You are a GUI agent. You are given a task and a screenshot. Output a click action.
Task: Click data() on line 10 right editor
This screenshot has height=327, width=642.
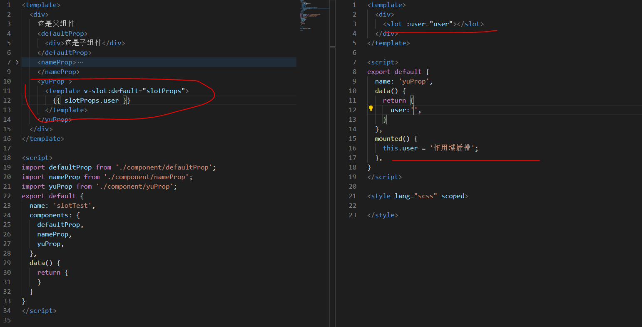(x=386, y=91)
